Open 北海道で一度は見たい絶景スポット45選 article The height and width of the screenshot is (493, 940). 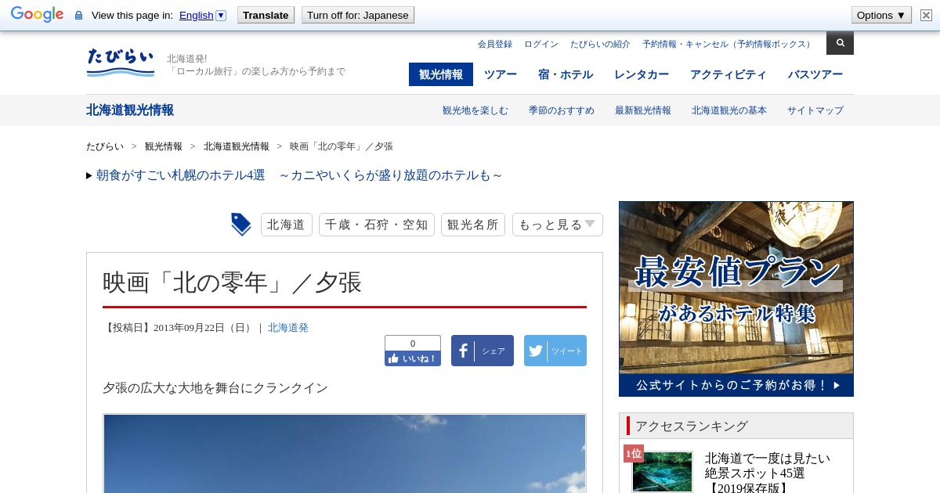coord(768,473)
